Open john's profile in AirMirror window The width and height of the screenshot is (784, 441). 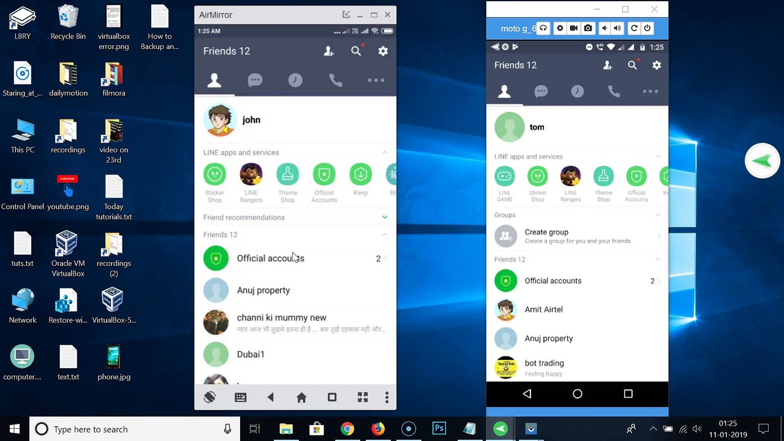click(295, 120)
